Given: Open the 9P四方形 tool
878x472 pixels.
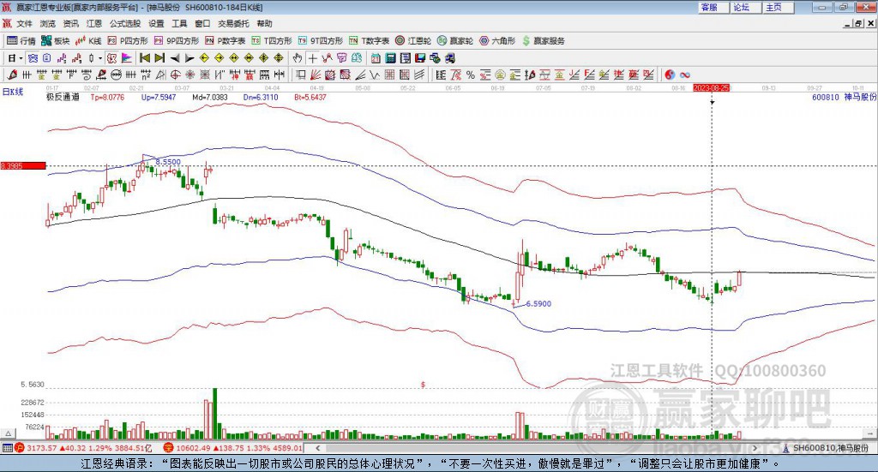Looking at the screenshot, I should [x=177, y=41].
